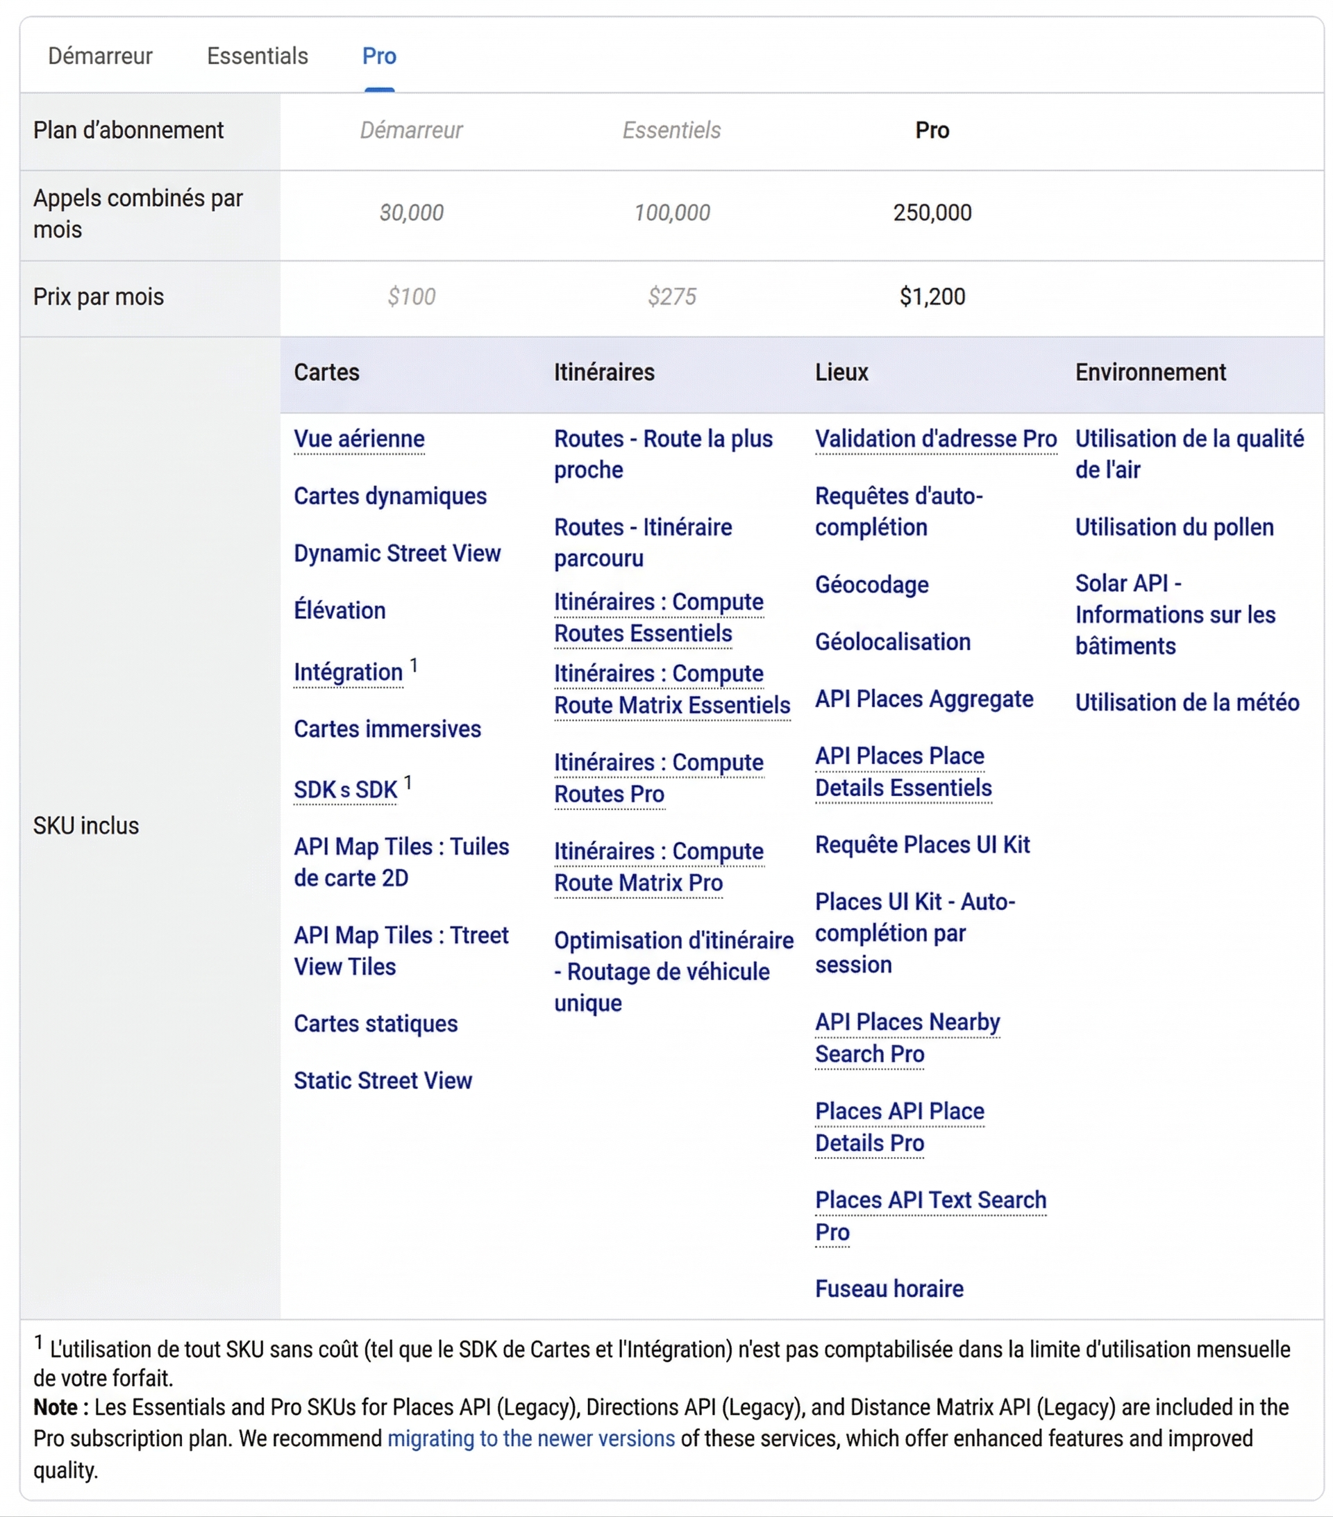
Task: Click Utilisation de la météo link
Action: point(1187,702)
